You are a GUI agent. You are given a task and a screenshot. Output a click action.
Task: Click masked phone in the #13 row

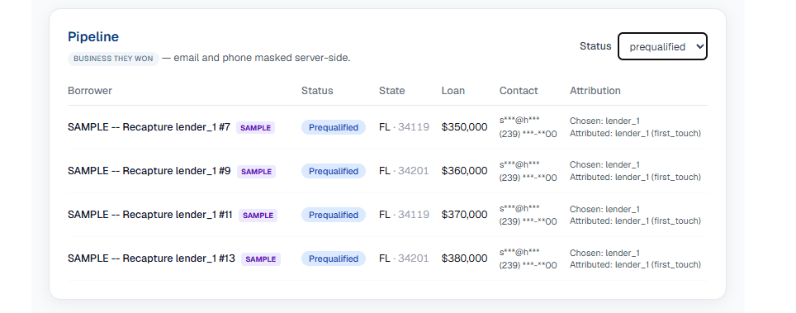tap(528, 265)
